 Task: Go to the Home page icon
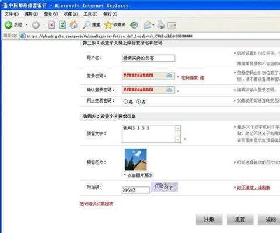pyautogui.click(x=73, y=24)
